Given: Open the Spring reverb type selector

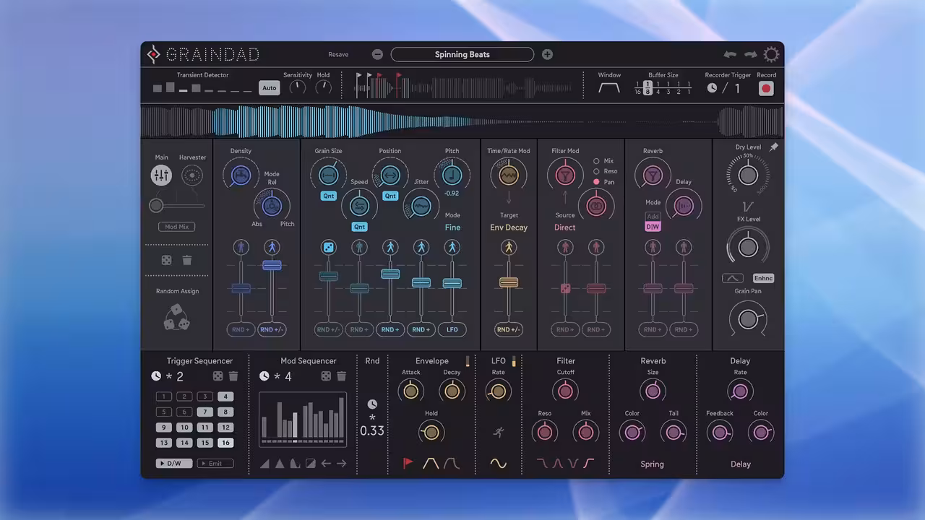Looking at the screenshot, I should 652,464.
